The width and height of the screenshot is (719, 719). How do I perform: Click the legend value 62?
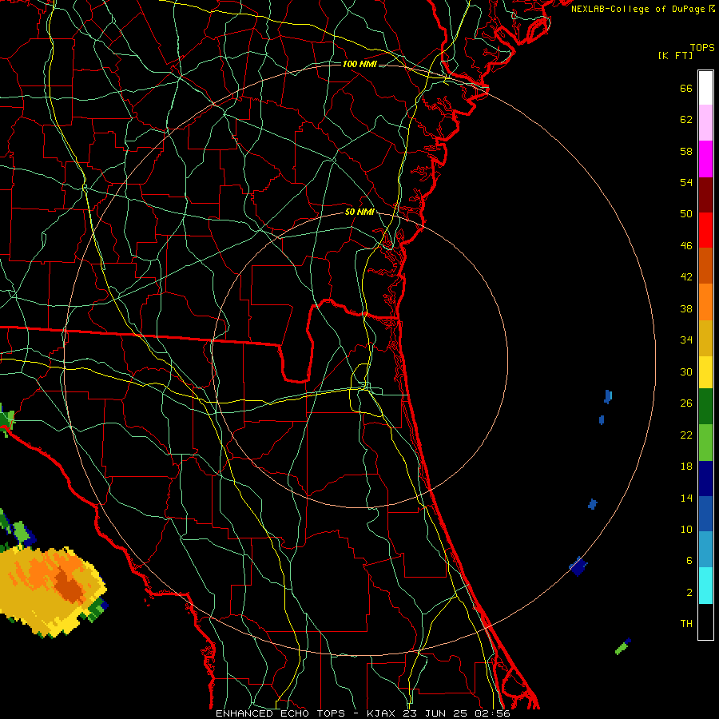[686, 120]
